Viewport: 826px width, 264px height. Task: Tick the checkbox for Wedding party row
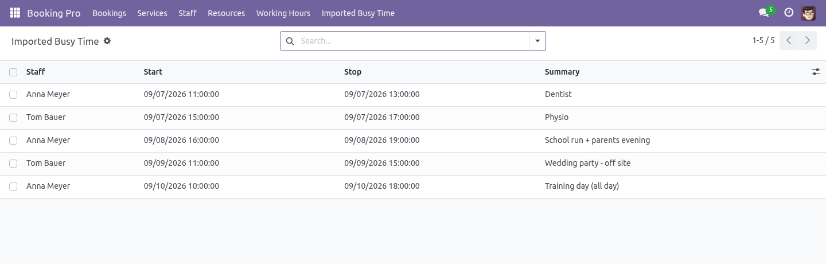tap(13, 164)
